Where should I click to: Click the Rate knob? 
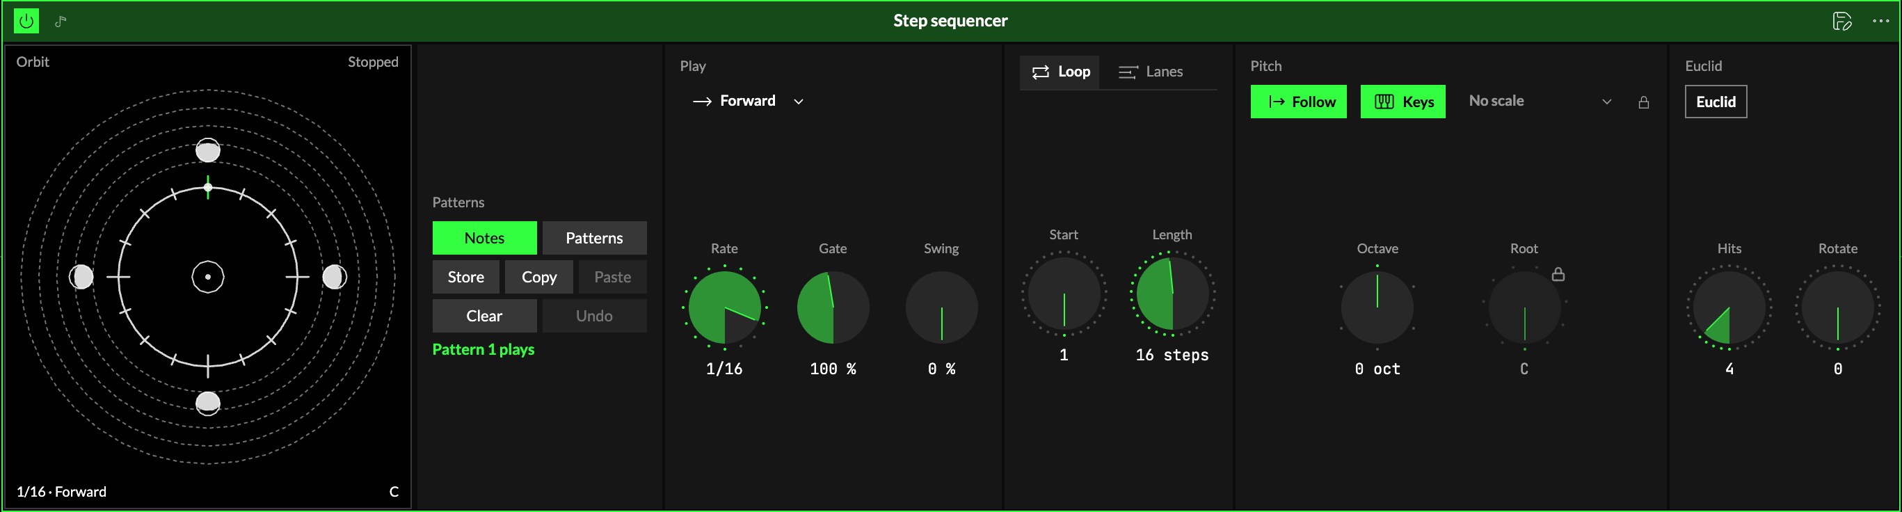coord(724,307)
